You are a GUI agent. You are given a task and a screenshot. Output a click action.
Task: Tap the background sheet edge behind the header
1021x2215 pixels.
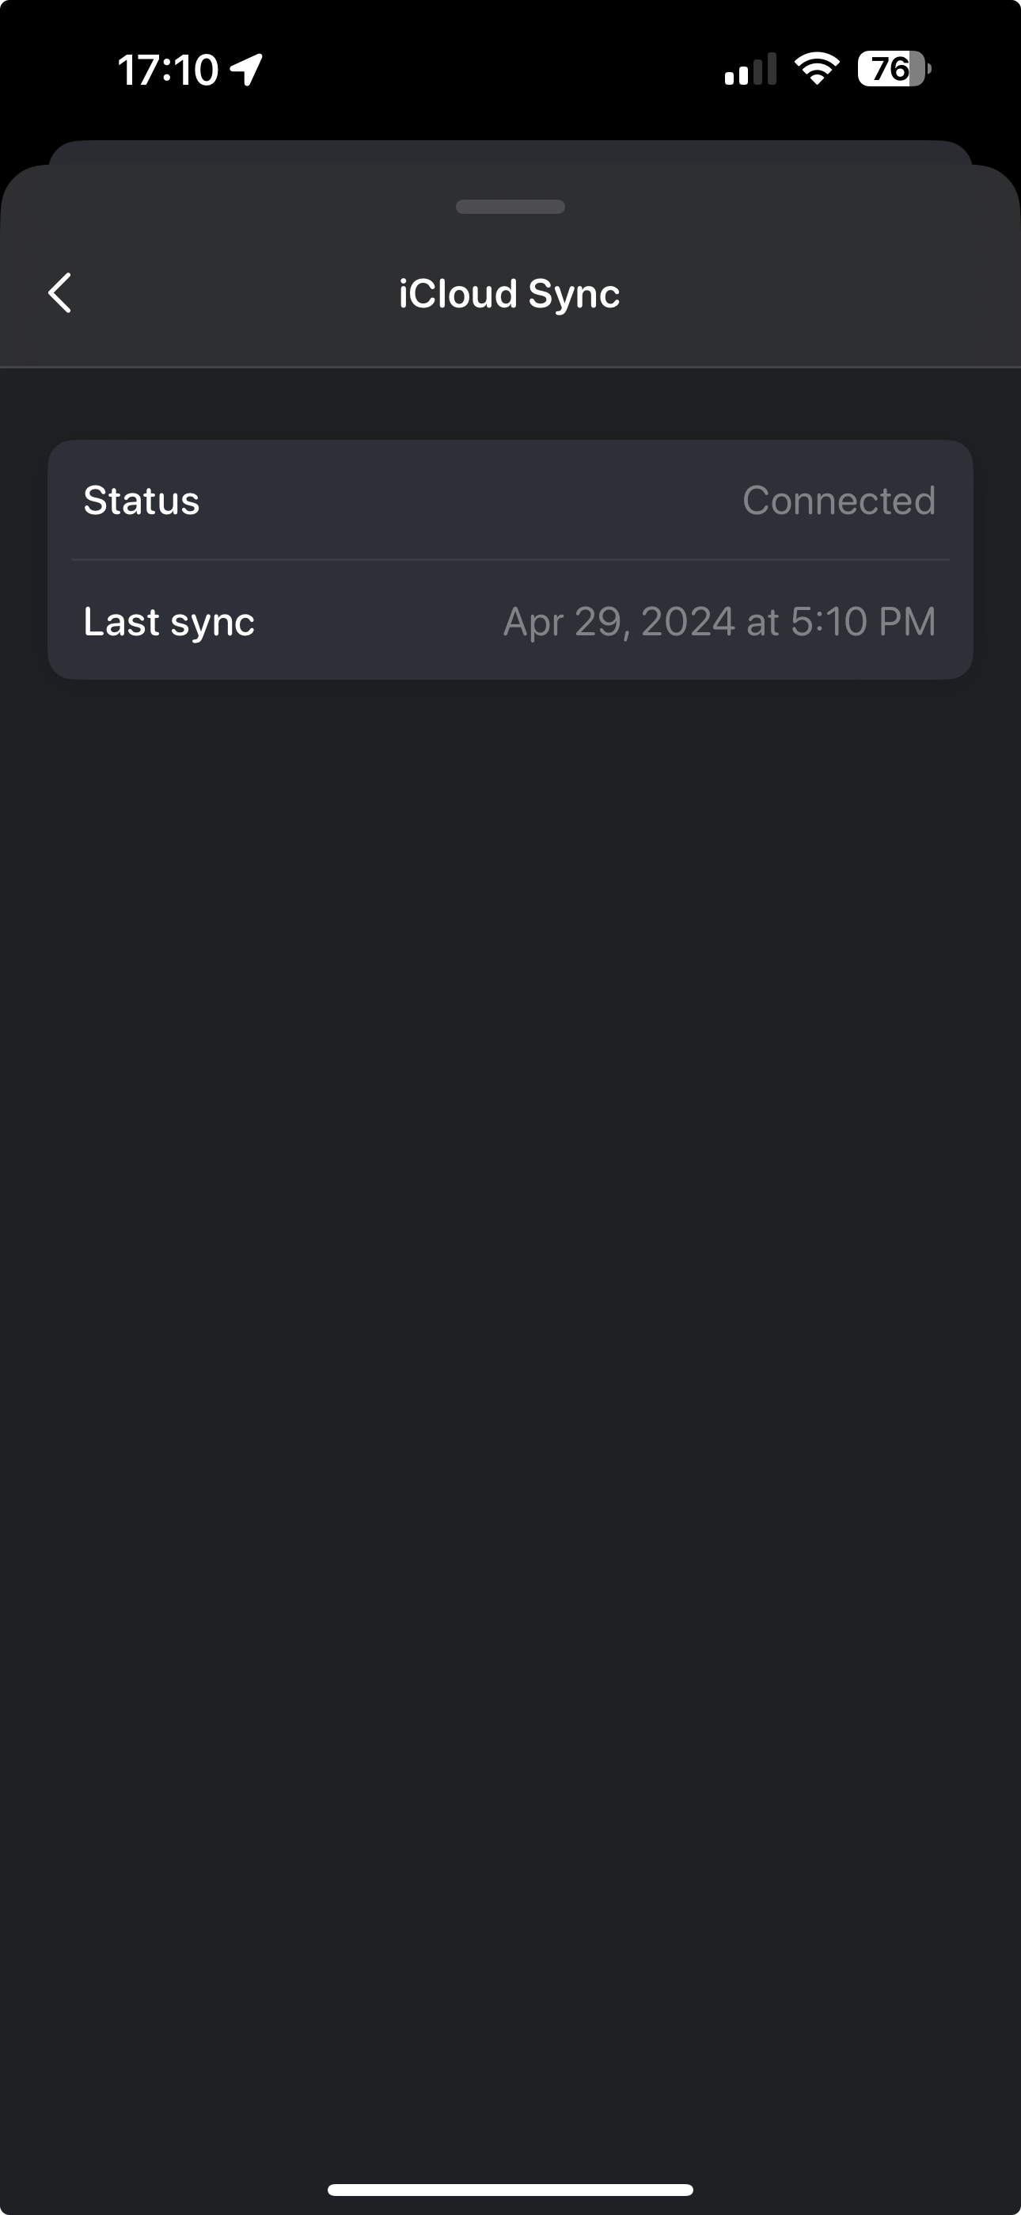click(511, 151)
